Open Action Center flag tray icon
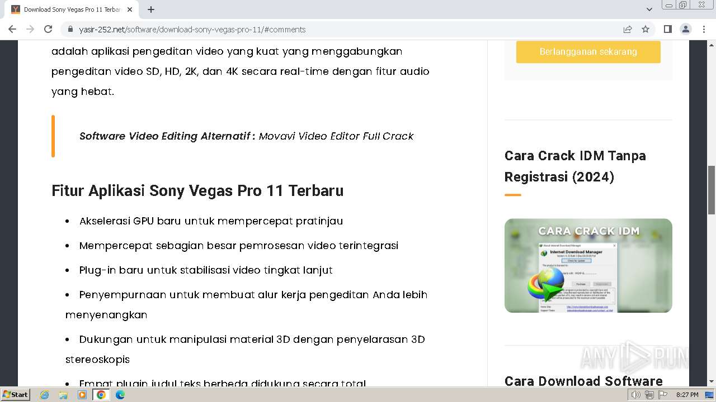Viewport: 716px width, 402px height. (663, 395)
